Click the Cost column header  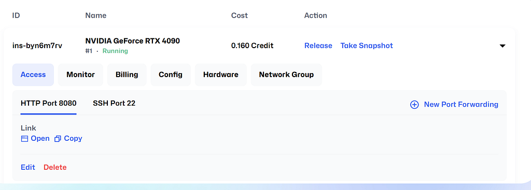(240, 16)
